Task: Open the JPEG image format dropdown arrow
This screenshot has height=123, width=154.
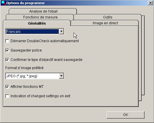Action: (x=62, y=76)
